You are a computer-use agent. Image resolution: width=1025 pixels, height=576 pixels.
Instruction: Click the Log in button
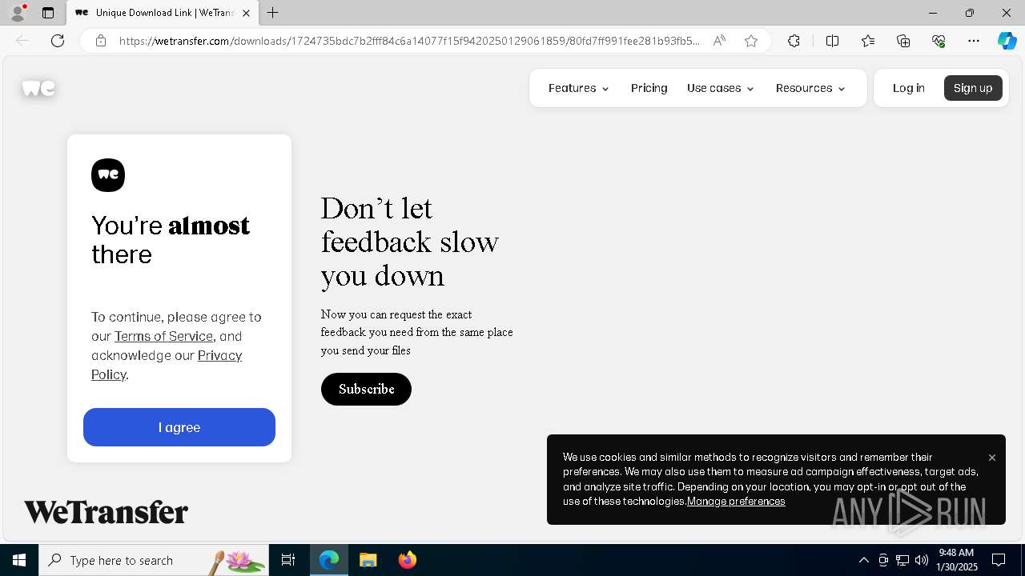tap(909, 88)
